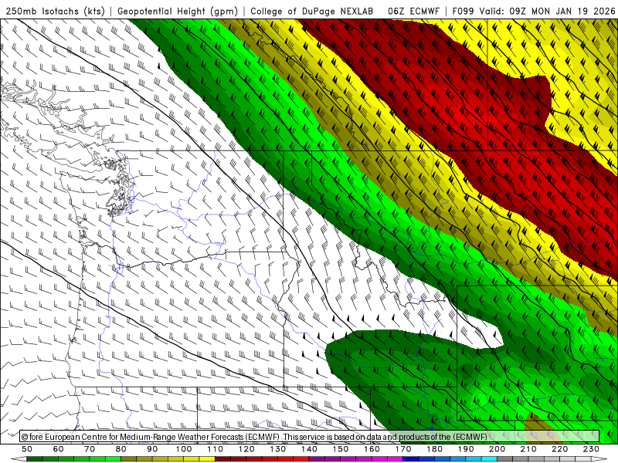
Task: Click the "220" color scale label
Action: 560,449
